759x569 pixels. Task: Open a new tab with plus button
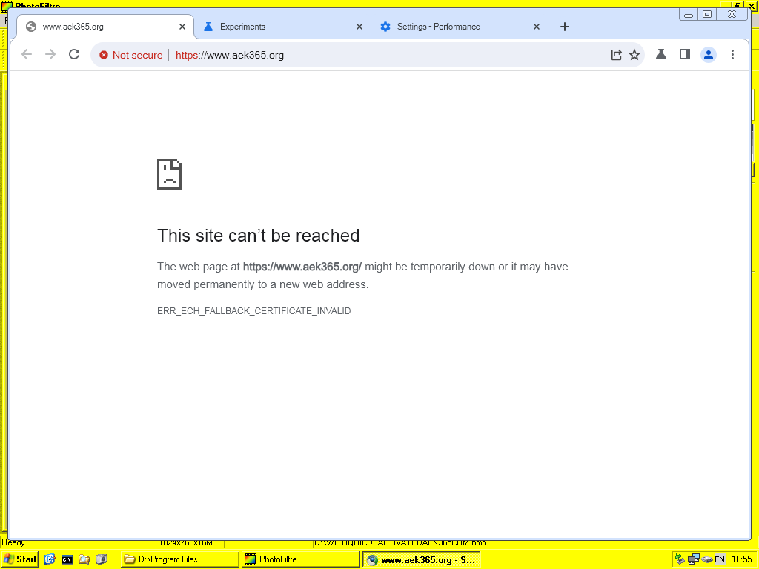pos(564,27)
